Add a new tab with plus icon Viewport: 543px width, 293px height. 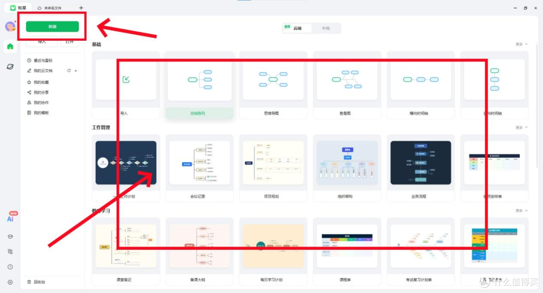point(81,8)
